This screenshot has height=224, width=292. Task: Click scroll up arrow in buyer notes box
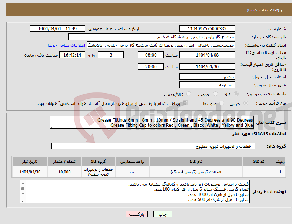click(x=23, y=184)
